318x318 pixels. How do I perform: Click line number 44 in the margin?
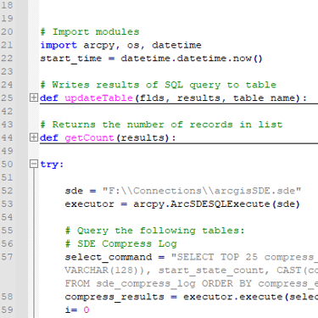point(7,137)
